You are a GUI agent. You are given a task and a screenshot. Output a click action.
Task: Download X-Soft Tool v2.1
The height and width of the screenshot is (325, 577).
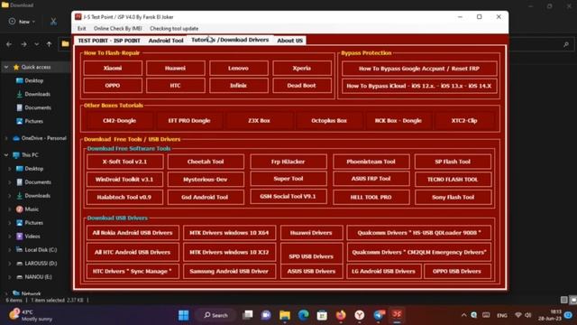(x=124, y=162)
